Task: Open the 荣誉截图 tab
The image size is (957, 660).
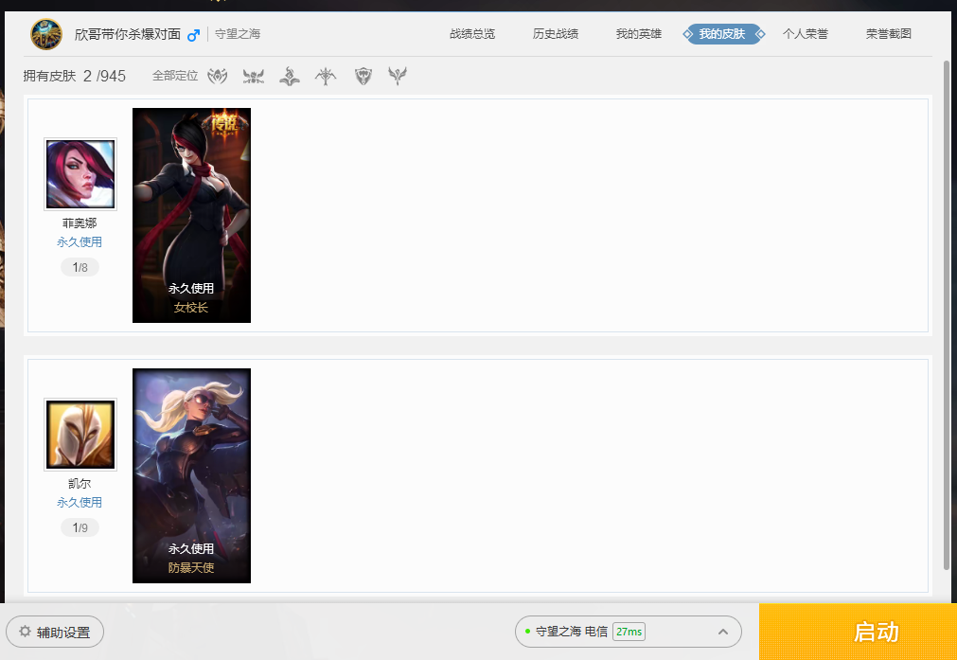Action: (x=889, y=34)
